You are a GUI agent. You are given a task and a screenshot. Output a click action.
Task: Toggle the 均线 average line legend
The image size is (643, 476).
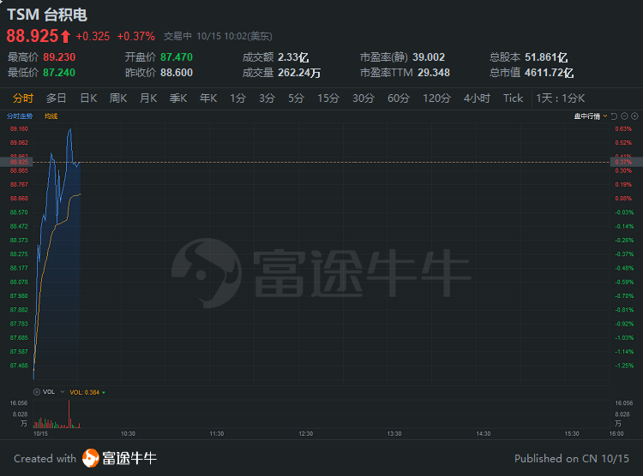pos(51,116)
